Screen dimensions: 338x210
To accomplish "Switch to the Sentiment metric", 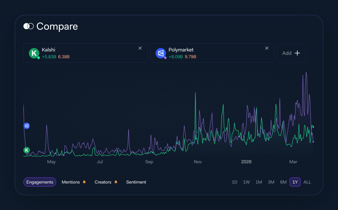I will point(136,182).
